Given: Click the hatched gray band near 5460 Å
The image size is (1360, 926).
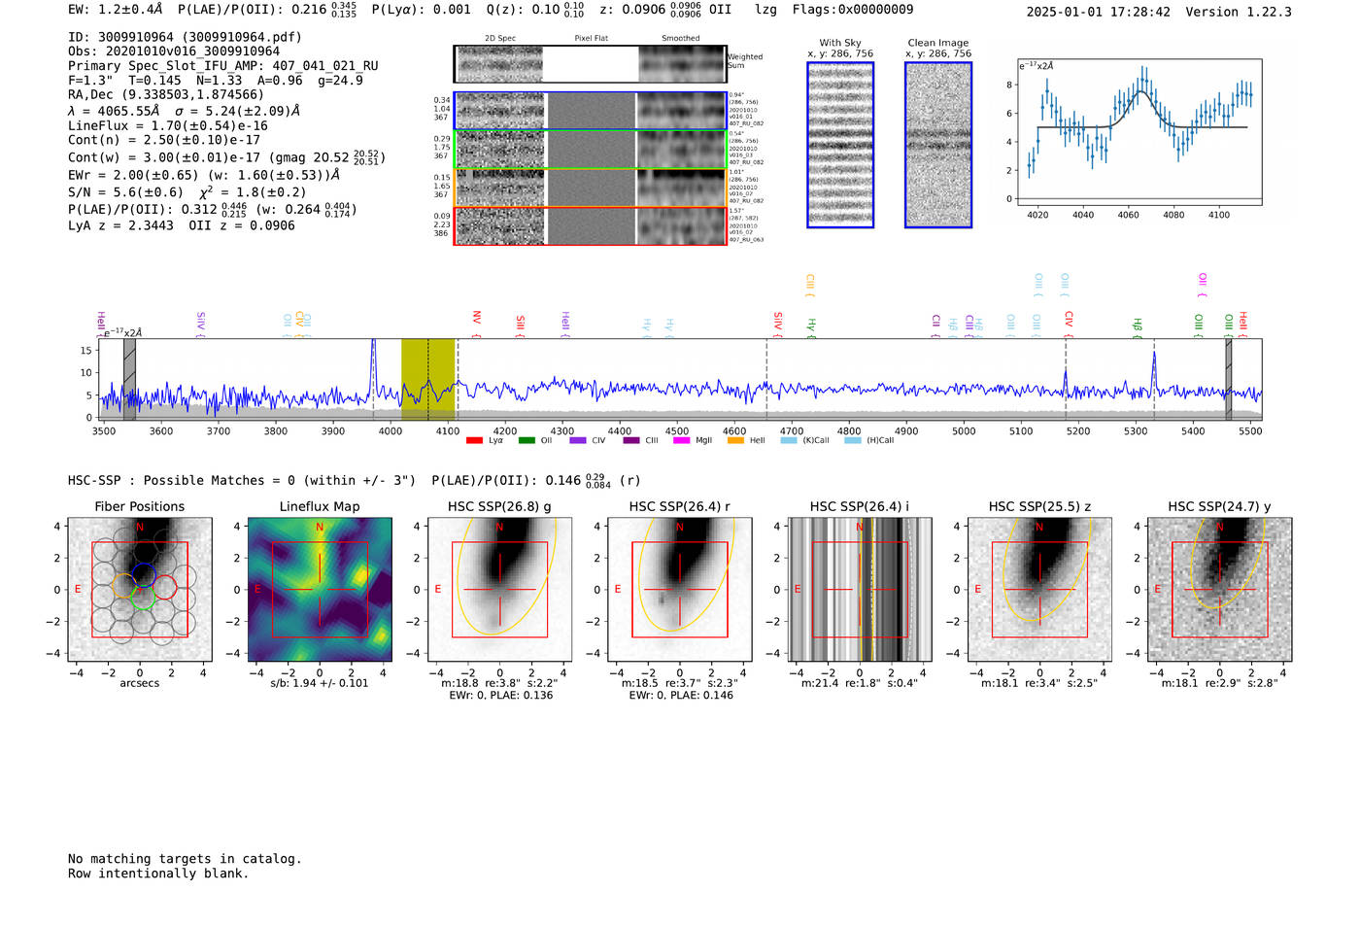Looking at the screenshot, I should (x=1228, y=379).
